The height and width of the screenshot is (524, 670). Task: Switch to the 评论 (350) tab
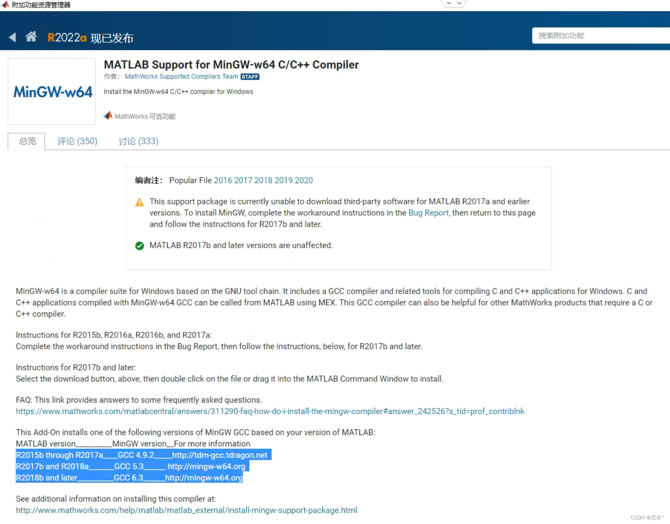pos(77,141)
